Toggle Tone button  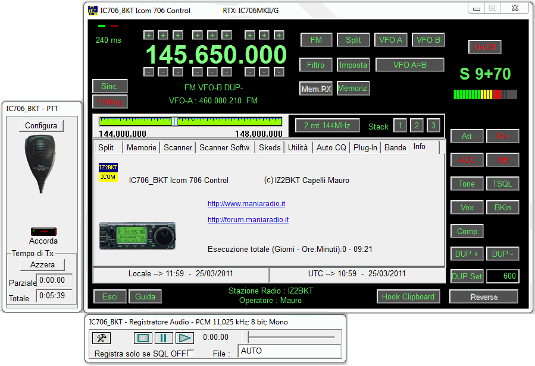click(x=467, y=184)
